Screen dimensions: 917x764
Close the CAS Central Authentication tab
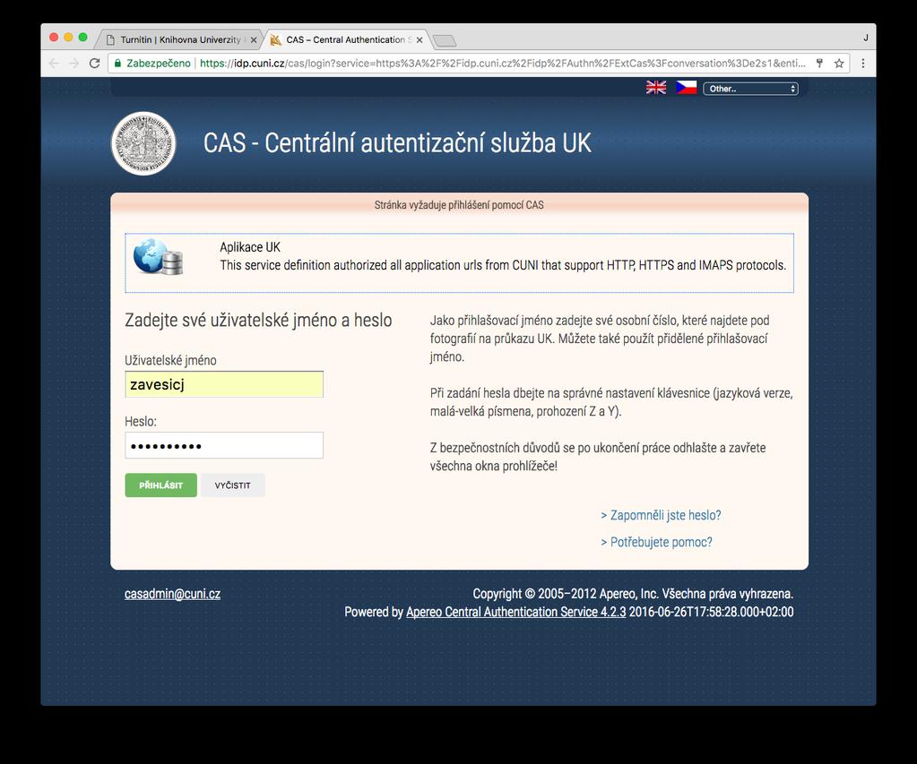(x=420, y=40)
